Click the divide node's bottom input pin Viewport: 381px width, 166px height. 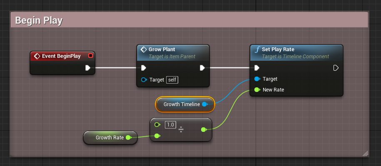157,136
